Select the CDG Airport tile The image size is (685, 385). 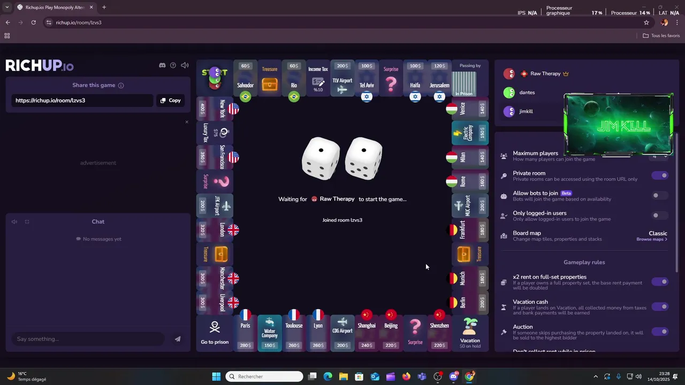coord(342,333)
